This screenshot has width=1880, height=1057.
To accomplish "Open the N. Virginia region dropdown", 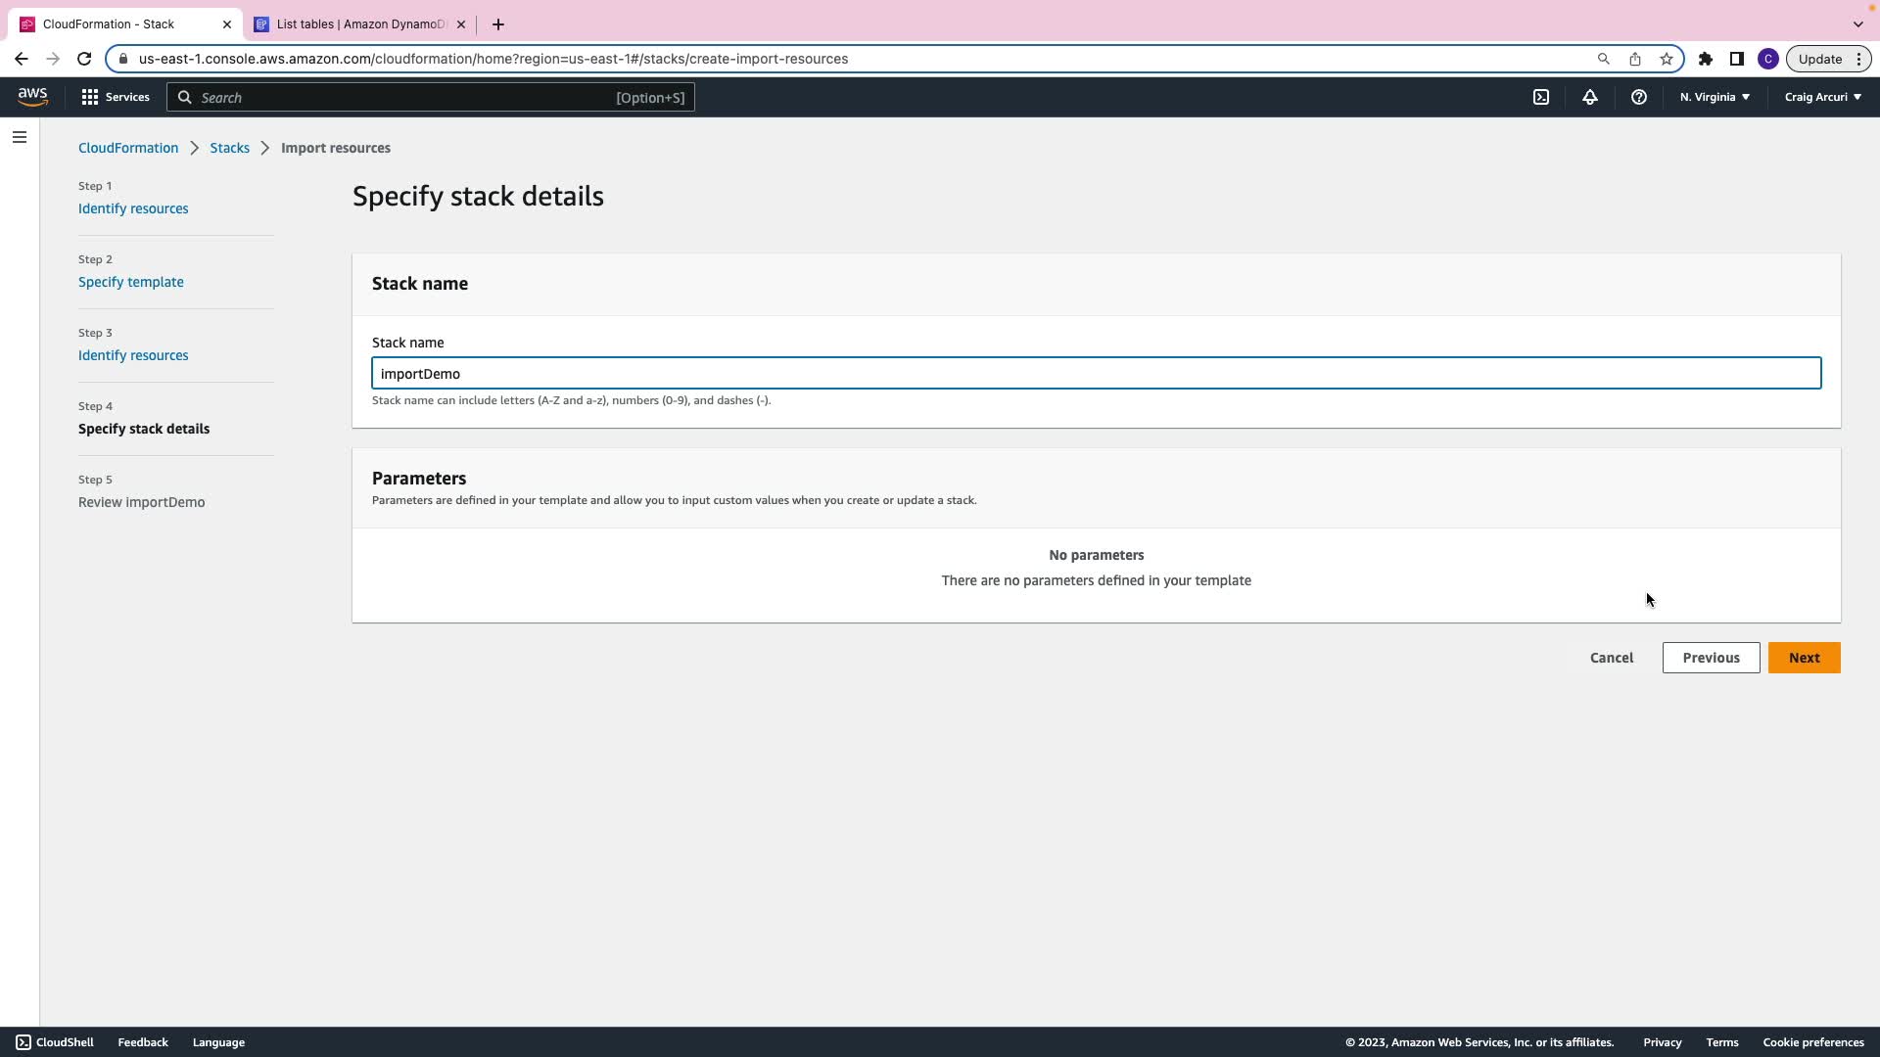I will pos(1715,97).
